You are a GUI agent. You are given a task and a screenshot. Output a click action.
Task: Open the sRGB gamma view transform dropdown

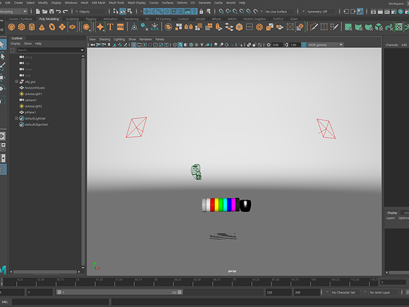[x=325, y=45]
